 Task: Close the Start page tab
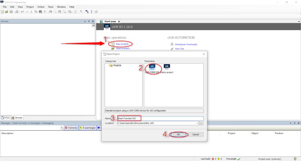(x=119, y=21)
